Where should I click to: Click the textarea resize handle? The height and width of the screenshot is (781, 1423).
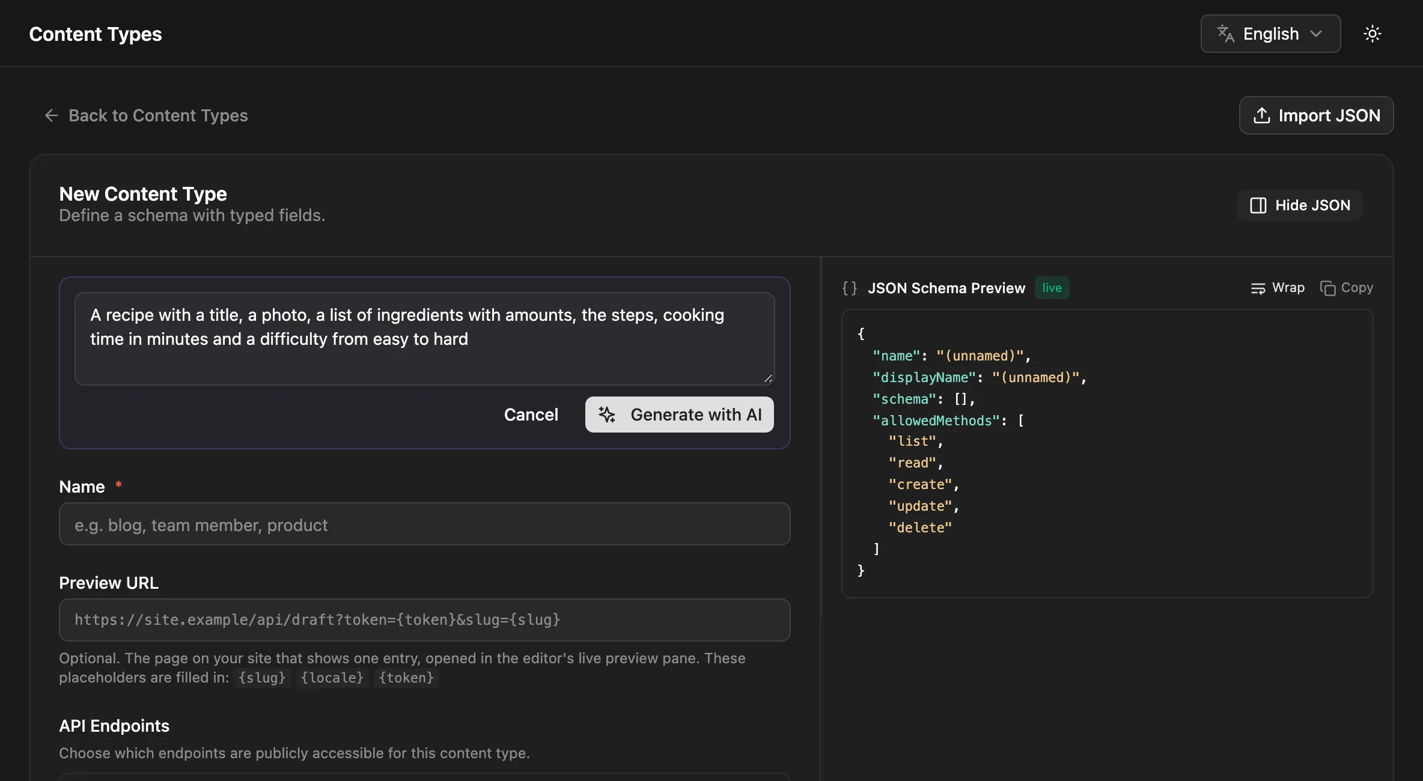(x=767, y=378)
